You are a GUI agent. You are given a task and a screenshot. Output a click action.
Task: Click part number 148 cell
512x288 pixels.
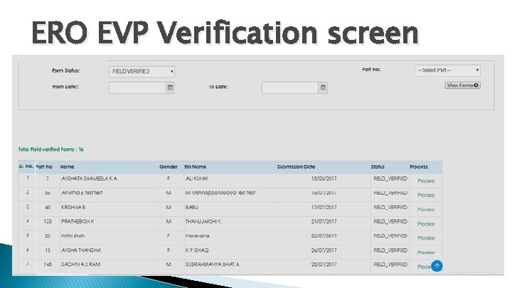point(48,265)
